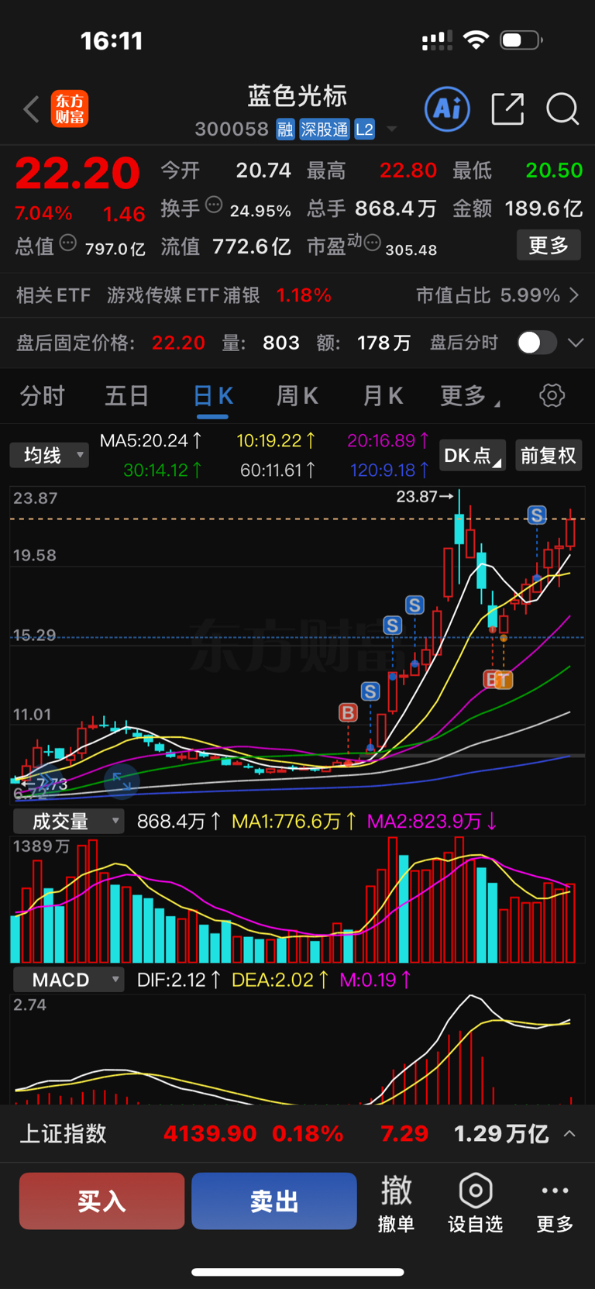Switch to the 月K tab

point(383,396)
